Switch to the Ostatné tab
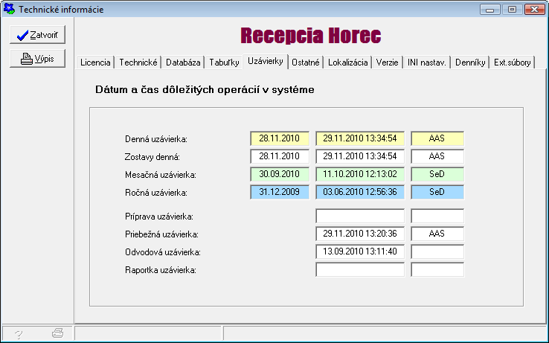 click(306, 63)
